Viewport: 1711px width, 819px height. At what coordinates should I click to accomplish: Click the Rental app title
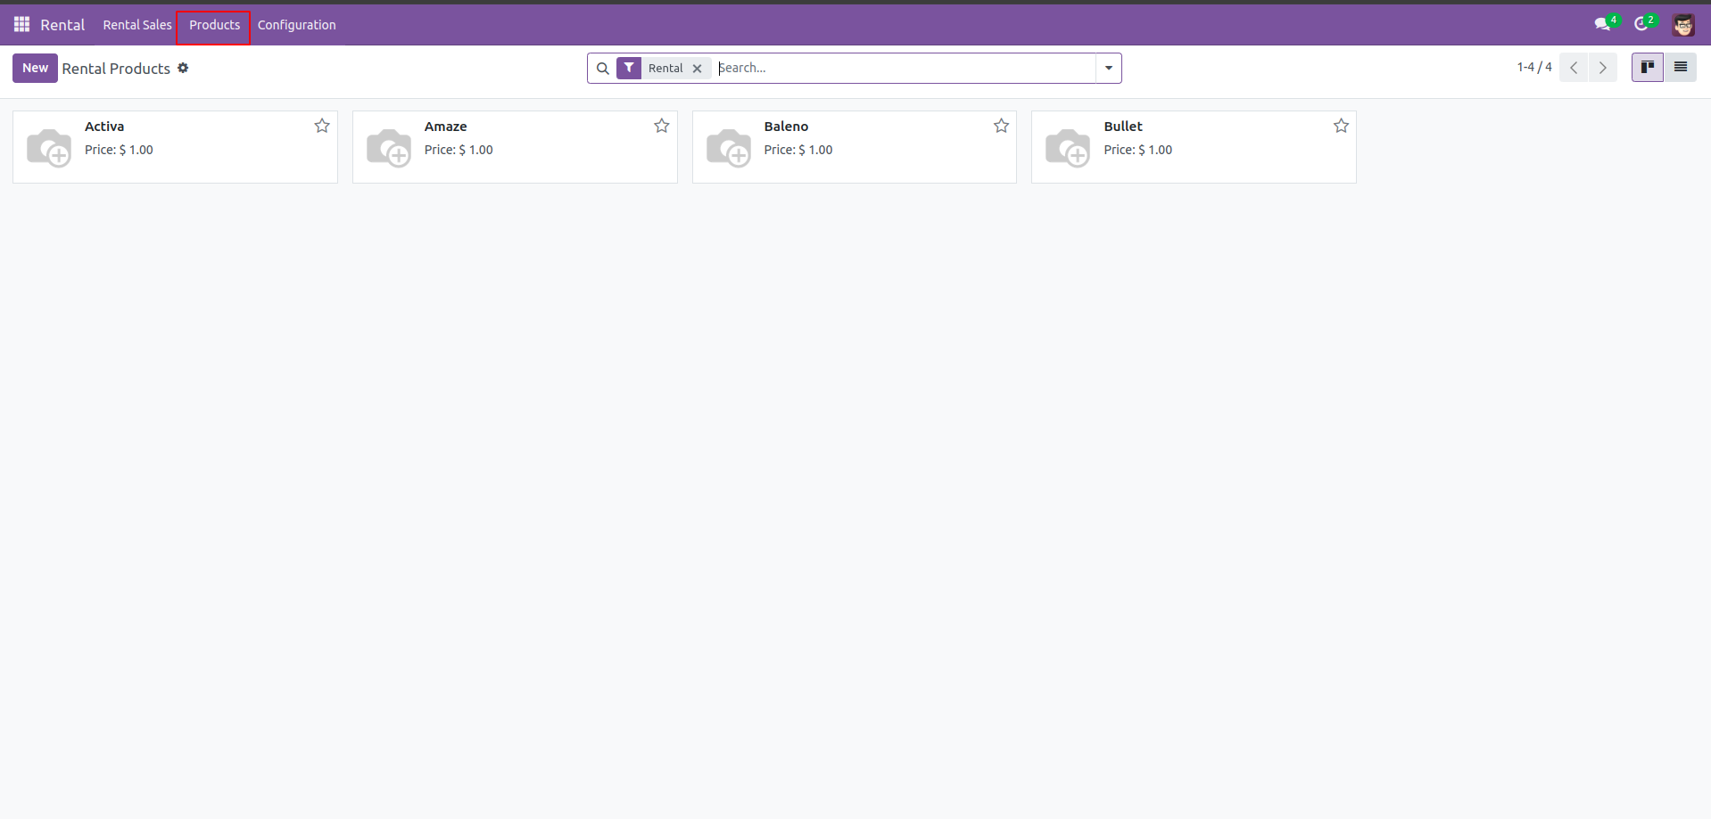[62, 25]
